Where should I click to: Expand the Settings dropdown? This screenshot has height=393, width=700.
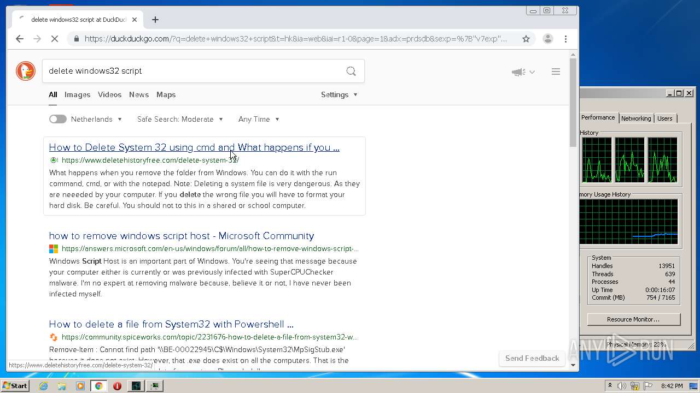coord(339,94)
